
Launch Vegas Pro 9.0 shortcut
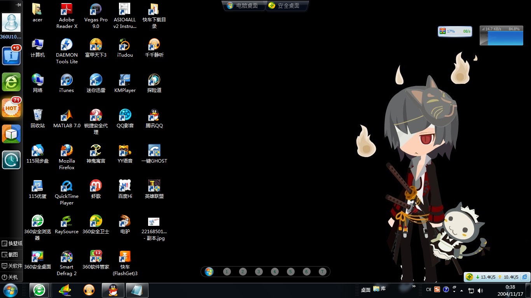96,9
